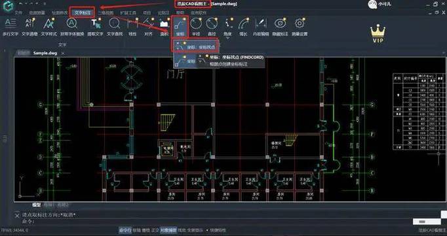447x236 pixels.
Task: Toggle 正交 ortho mode in status bar
Action: [155, 230]
